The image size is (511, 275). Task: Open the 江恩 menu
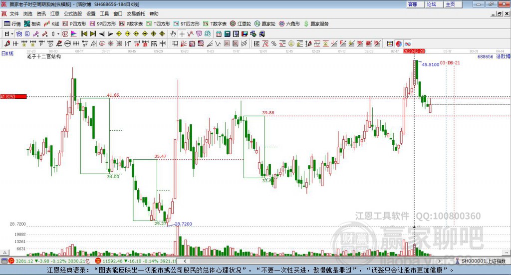click(x=55, y=13)
